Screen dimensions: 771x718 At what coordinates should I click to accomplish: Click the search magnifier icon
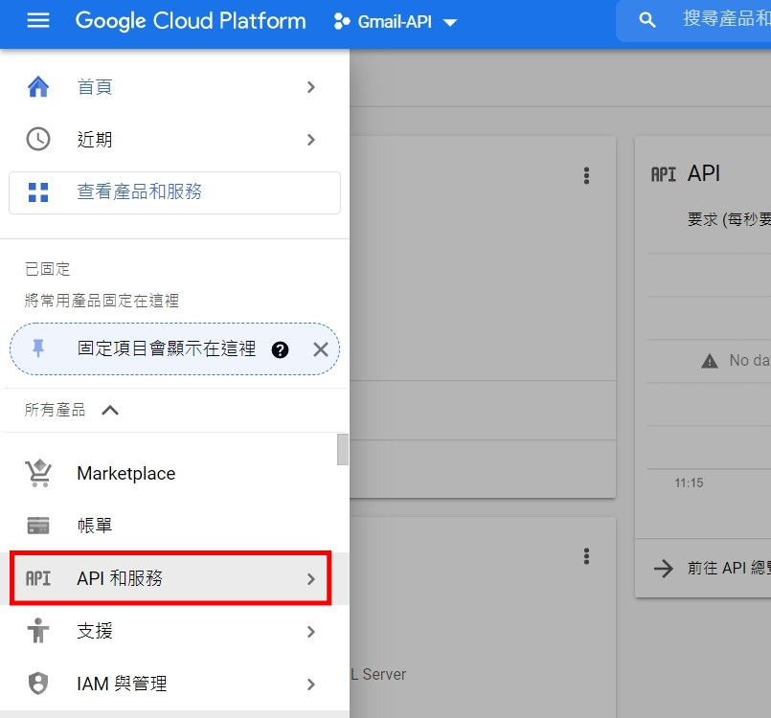[x=646, y=20]
